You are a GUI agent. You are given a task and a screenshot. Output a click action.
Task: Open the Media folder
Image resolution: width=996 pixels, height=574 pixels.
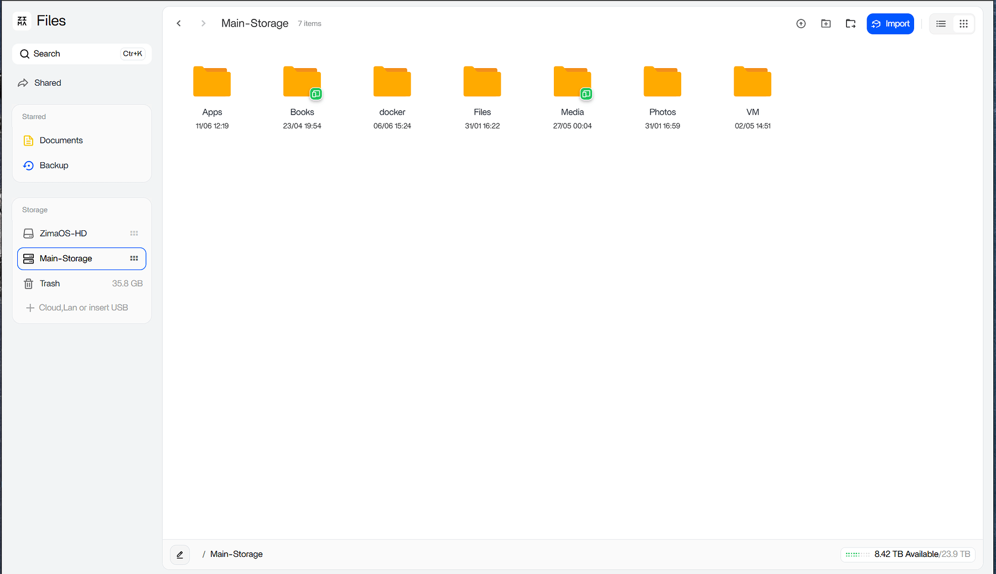click(x=572, y=81)
